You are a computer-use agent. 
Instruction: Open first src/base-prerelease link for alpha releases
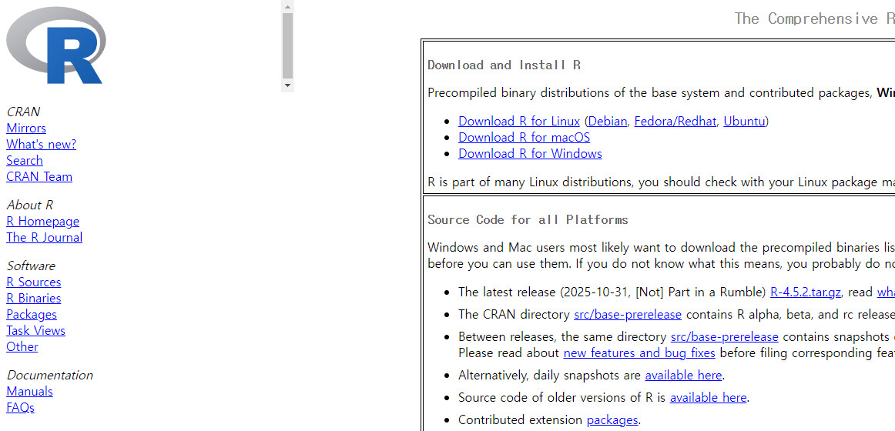(627, 315)
